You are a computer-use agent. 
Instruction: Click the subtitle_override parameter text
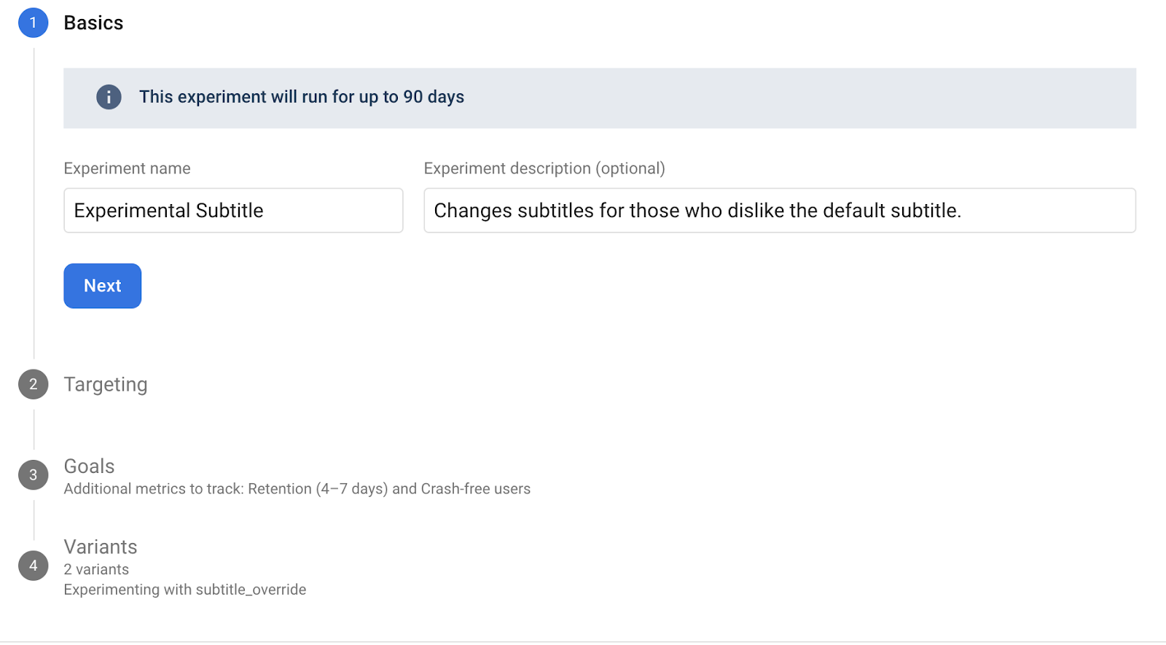[184, 589]
